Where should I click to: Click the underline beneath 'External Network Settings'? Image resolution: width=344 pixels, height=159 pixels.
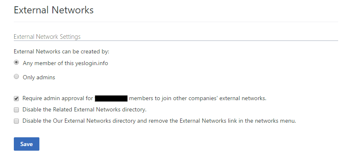click(176, 40)
